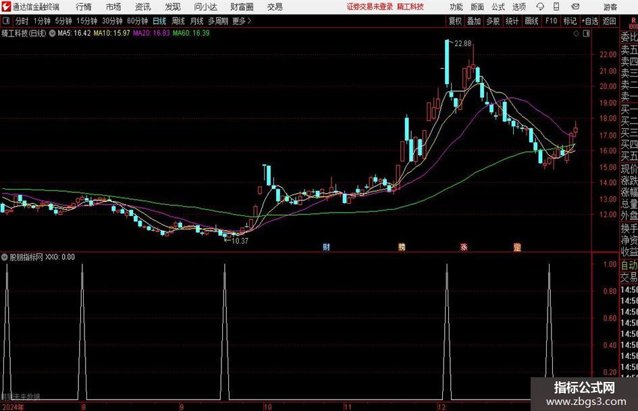Switch to 分时 intraday chart
638x411 pixels.
pyautogui.click(x=22, y=21)
